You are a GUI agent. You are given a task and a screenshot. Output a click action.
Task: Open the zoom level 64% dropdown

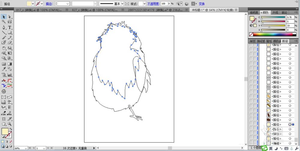pyautogui.click(x=25, y=148)
